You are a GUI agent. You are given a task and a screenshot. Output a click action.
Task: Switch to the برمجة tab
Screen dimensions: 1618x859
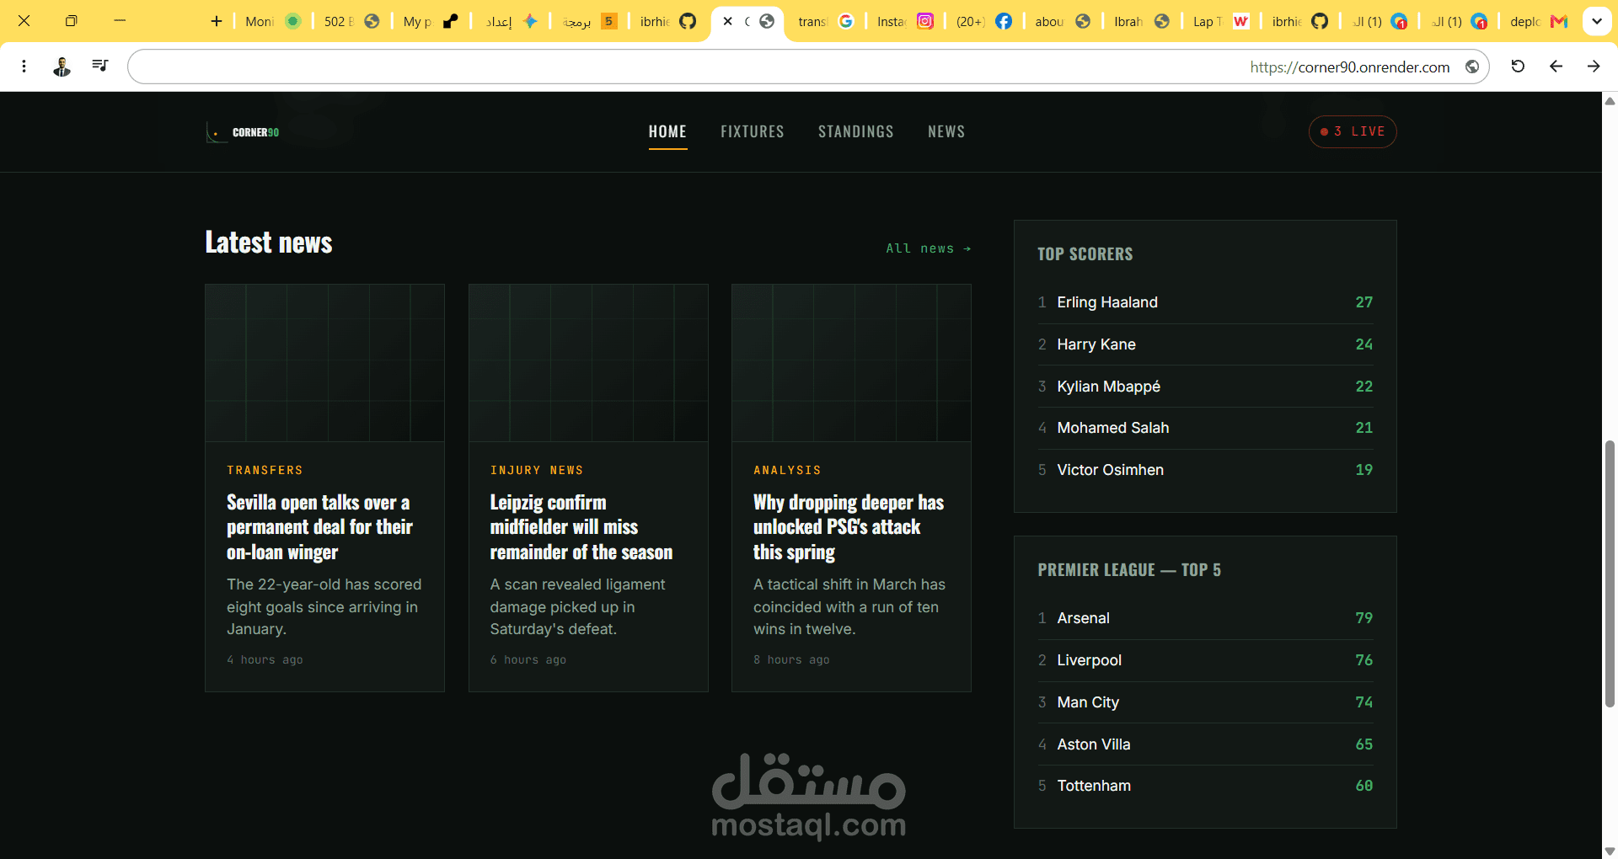[589, 21]
